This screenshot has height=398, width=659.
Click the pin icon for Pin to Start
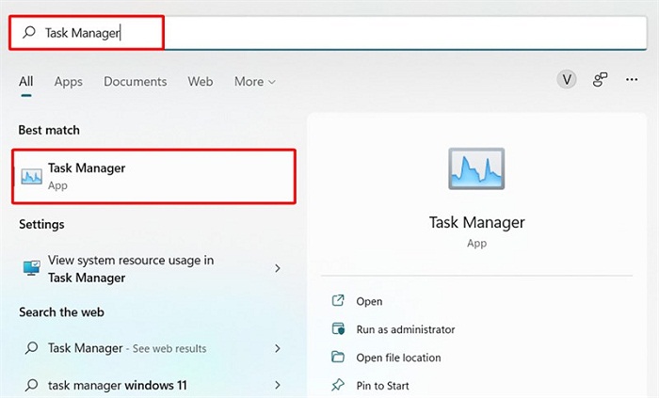[x=338, y=385]
